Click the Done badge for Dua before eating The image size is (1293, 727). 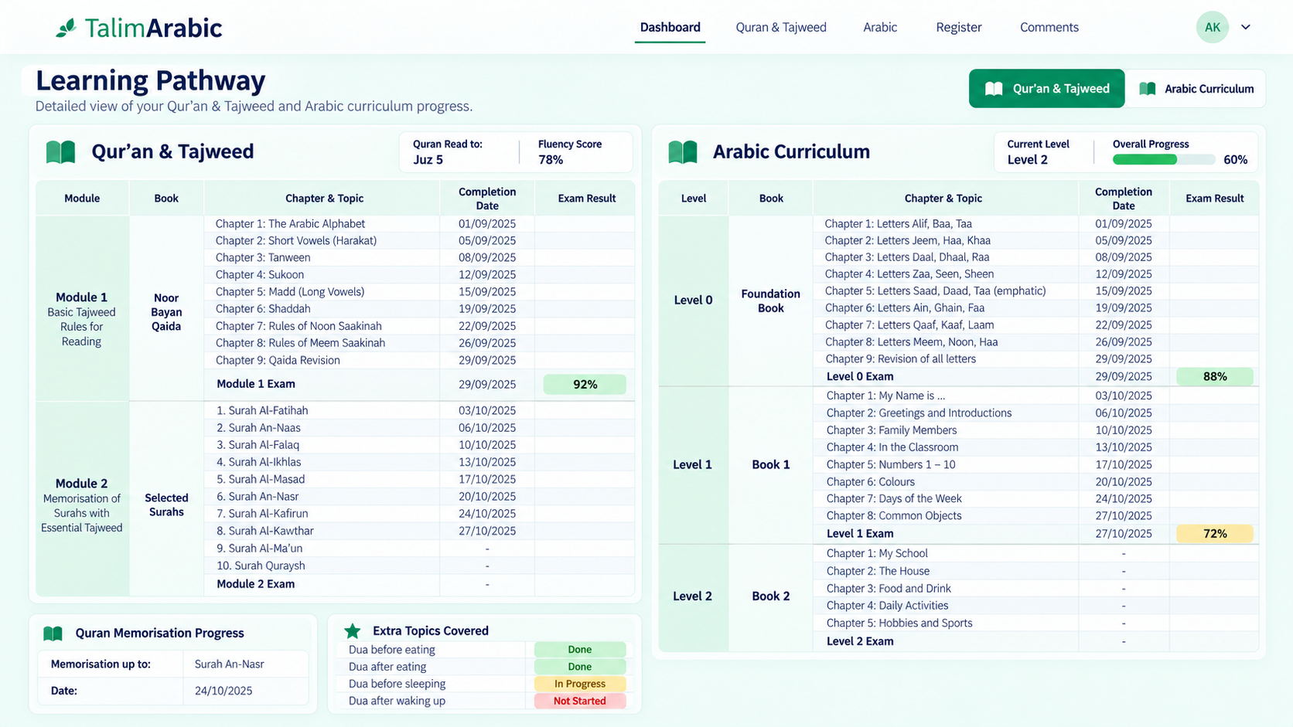[579, 650]
